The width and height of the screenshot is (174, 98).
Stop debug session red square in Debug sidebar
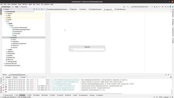click(x=3, y=87)
